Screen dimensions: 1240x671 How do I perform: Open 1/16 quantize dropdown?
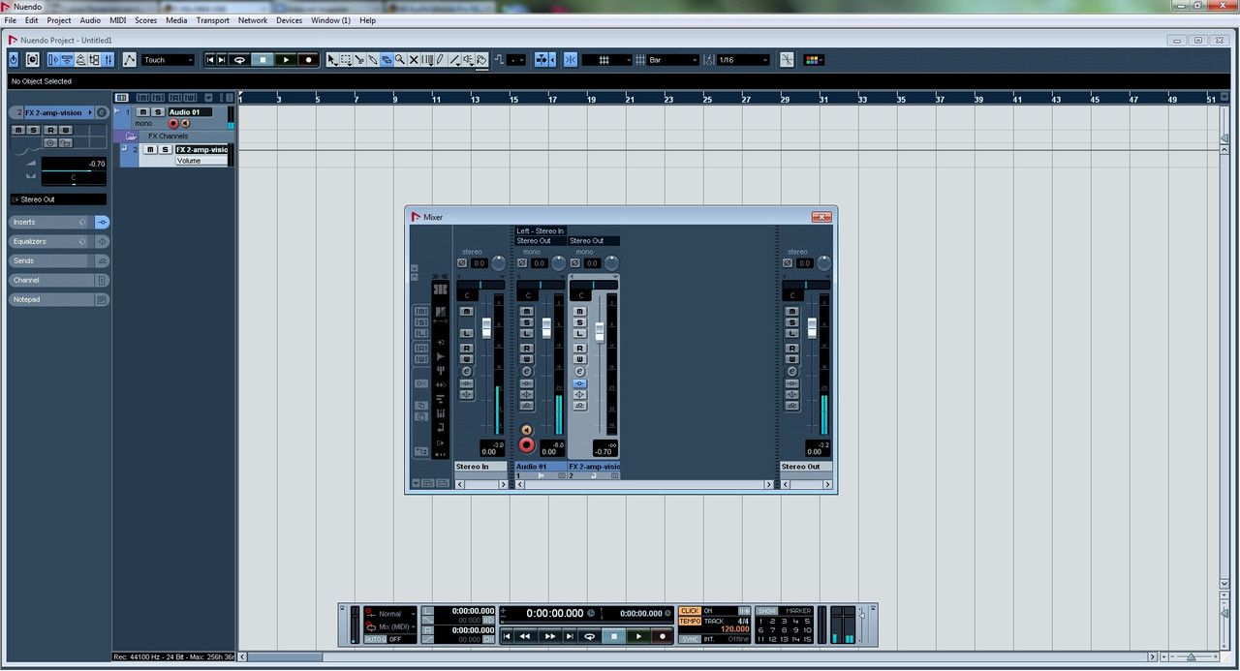pos(743,60)
